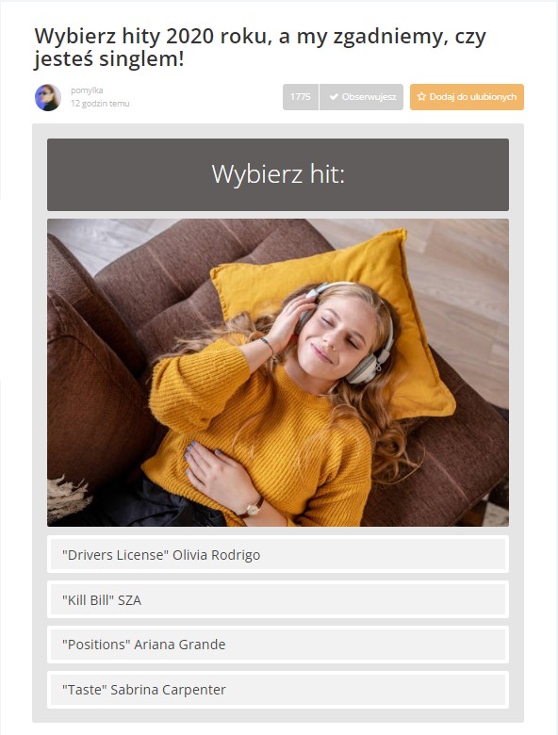Click the checkmark icon in Obserwujesz button
Image resolution: width=558 pixels, height=735 pixels.
334,96
